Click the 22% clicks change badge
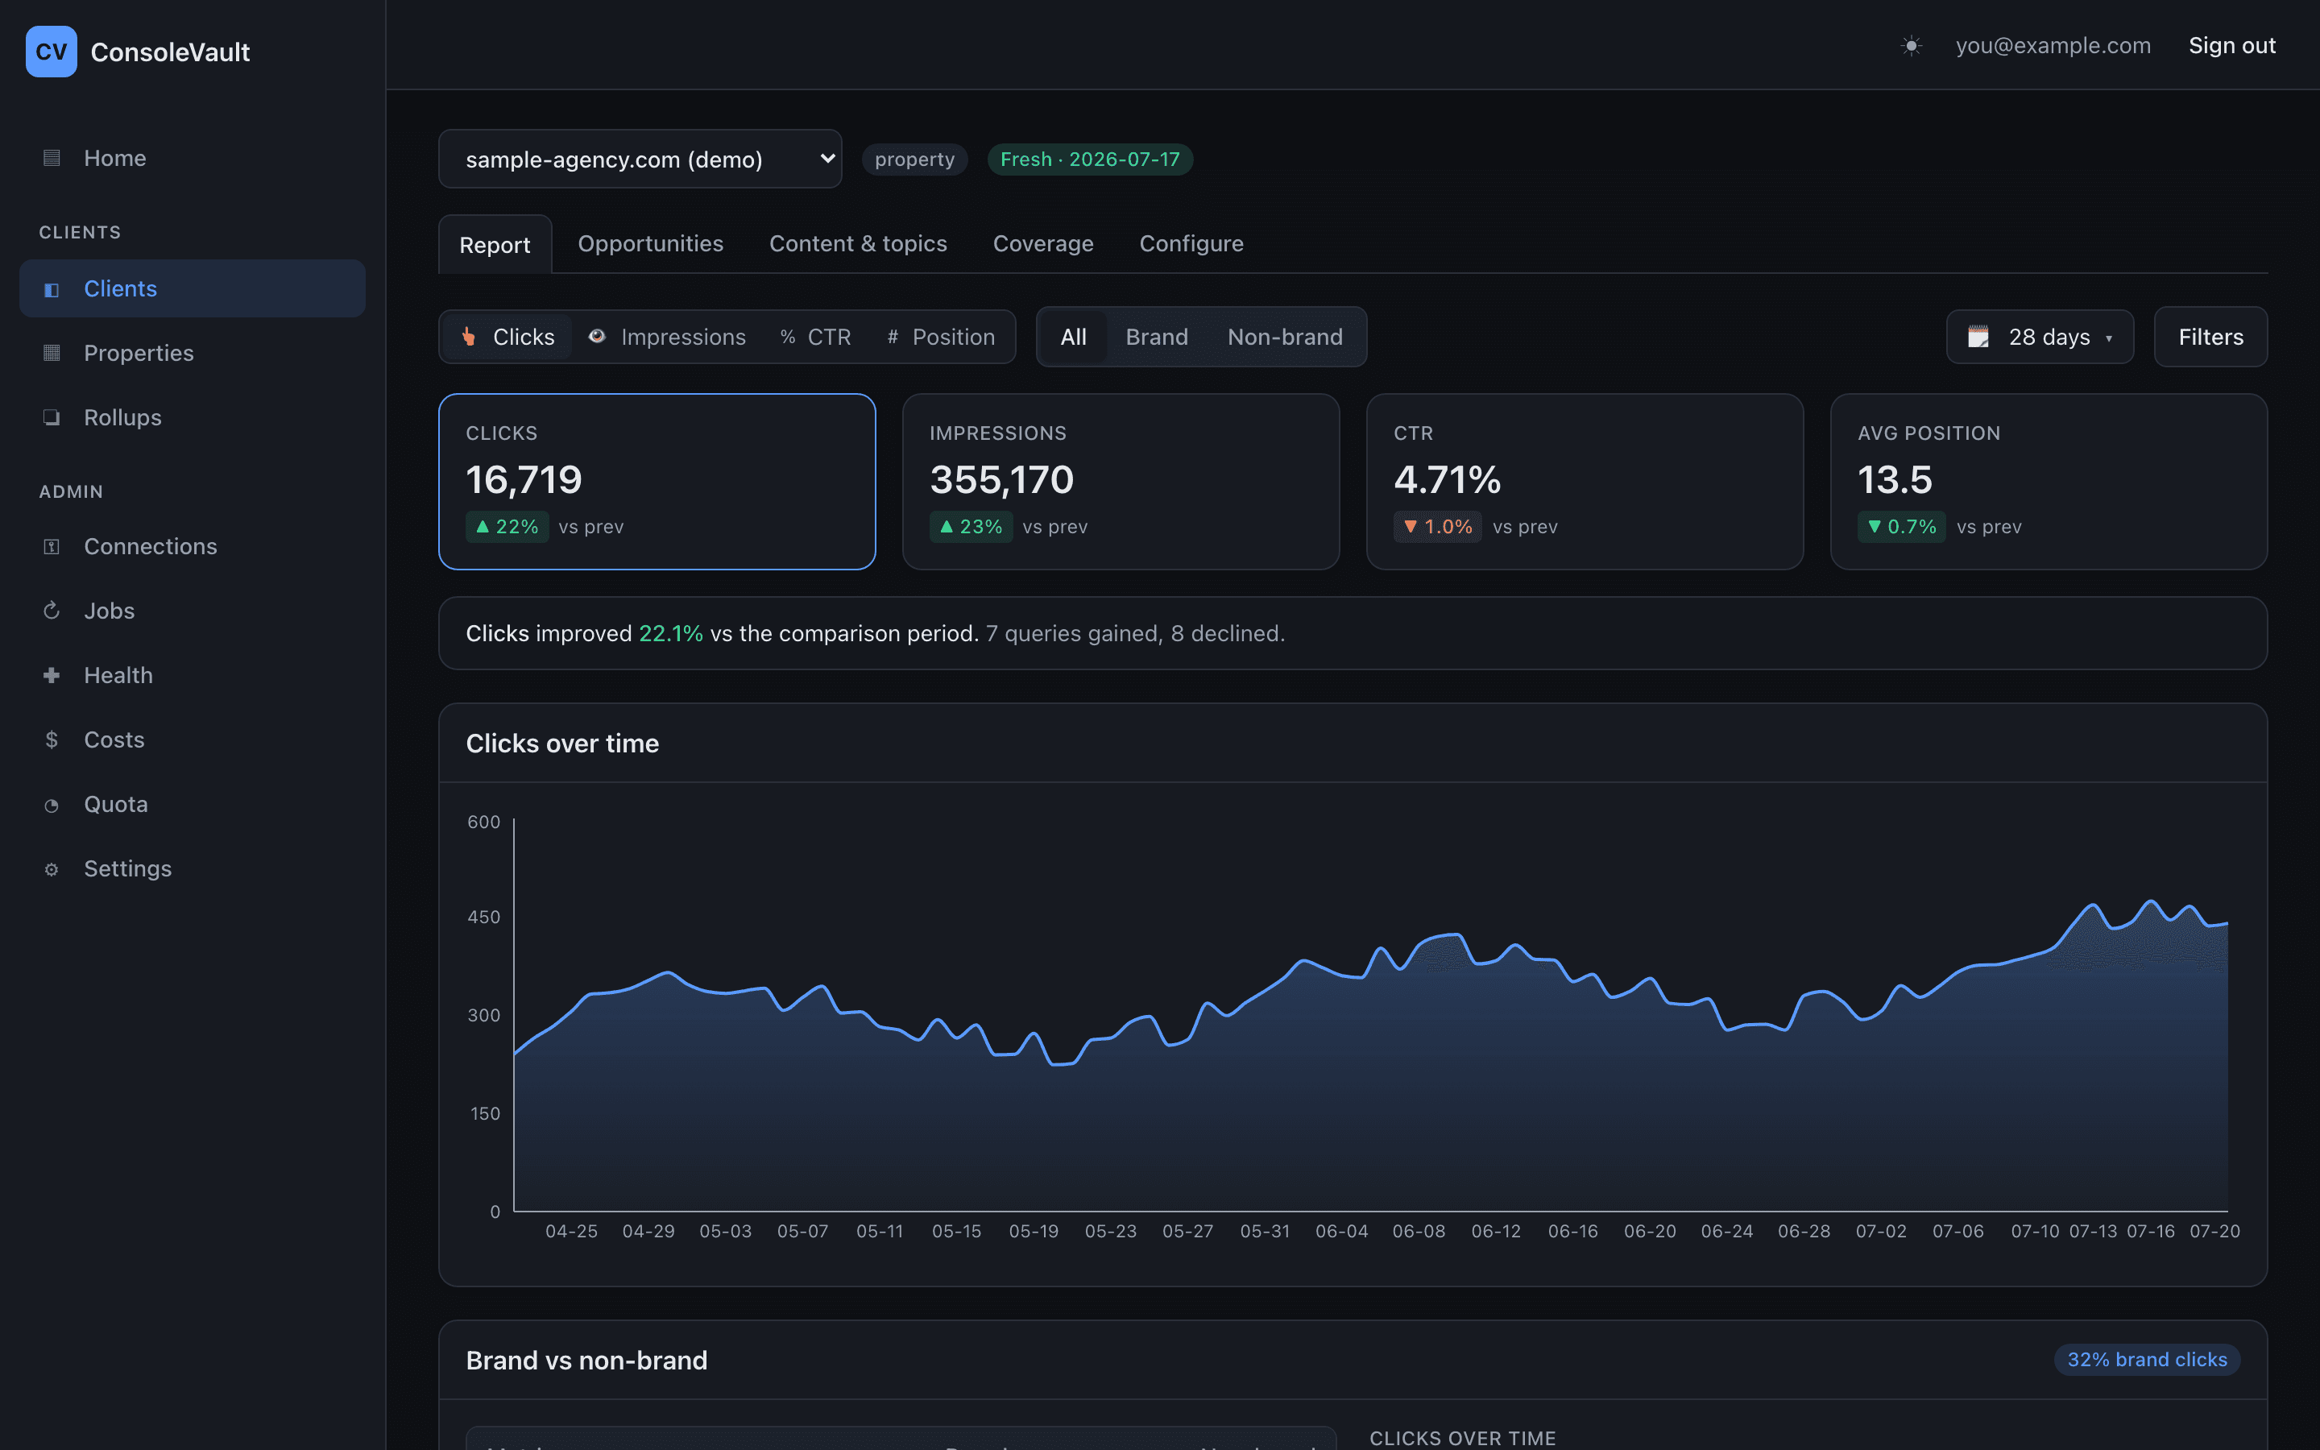 [x=507, y=527]
